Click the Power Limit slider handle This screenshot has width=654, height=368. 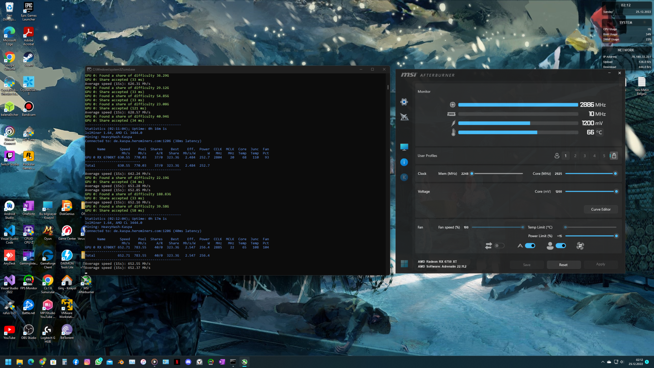616,236
